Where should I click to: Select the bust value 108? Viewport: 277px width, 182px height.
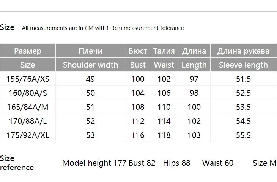[138, 107]
